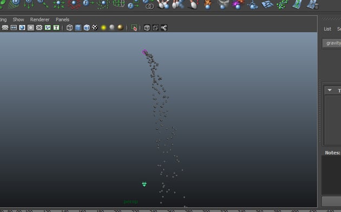Viewport: 341px width, 212px height.
Task: Toggle textured display checker icon
Action: tap(95, 28)
